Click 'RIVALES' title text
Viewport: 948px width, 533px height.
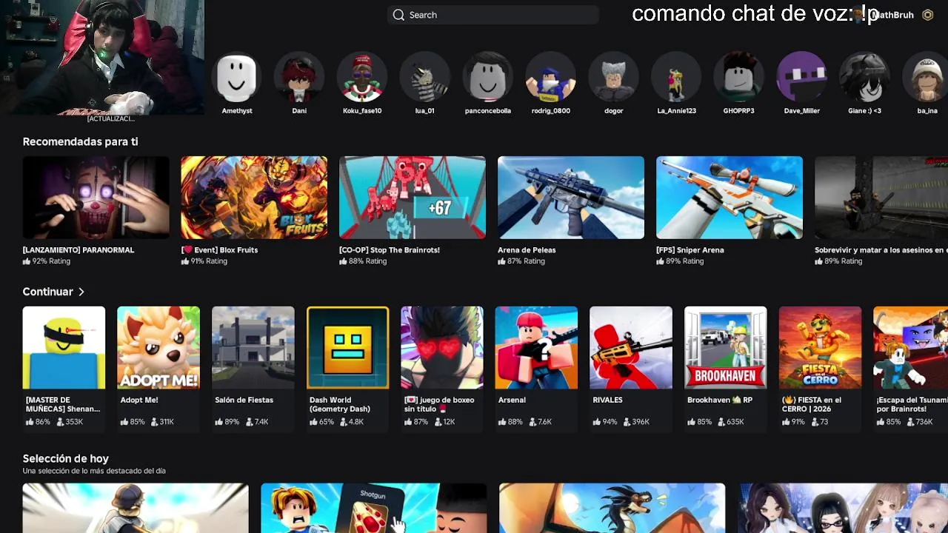(607, 400)
